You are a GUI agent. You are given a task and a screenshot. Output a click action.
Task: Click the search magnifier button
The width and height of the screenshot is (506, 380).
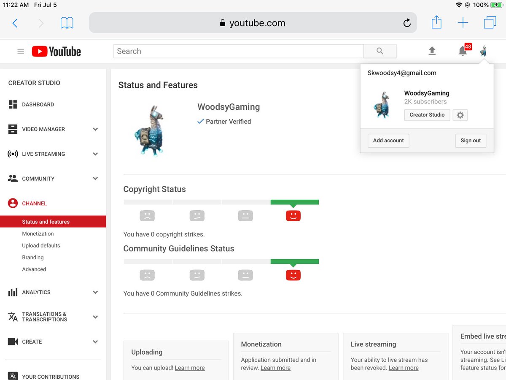380,51
